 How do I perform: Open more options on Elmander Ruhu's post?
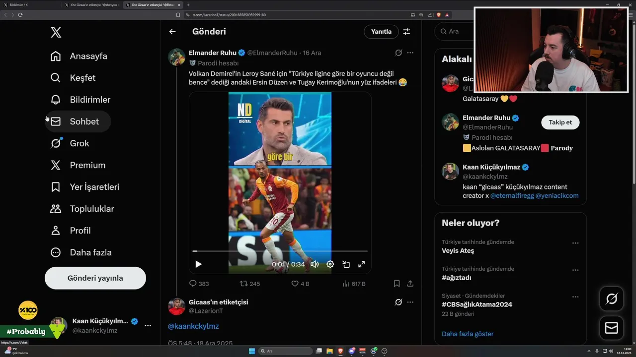(x=410, y=53)
